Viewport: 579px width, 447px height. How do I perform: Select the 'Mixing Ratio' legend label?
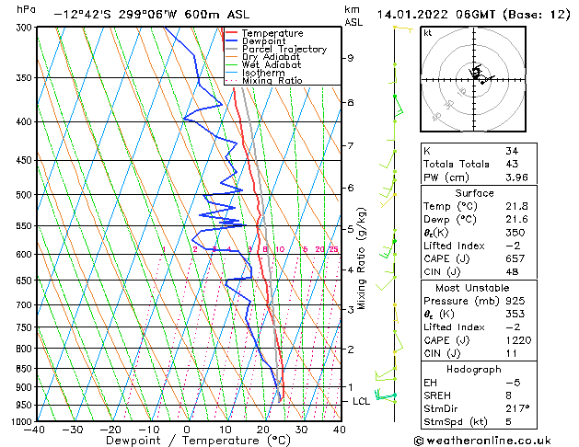pos(272,80)
